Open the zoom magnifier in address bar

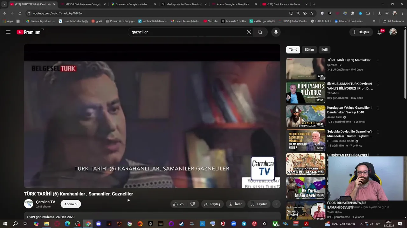298,13
